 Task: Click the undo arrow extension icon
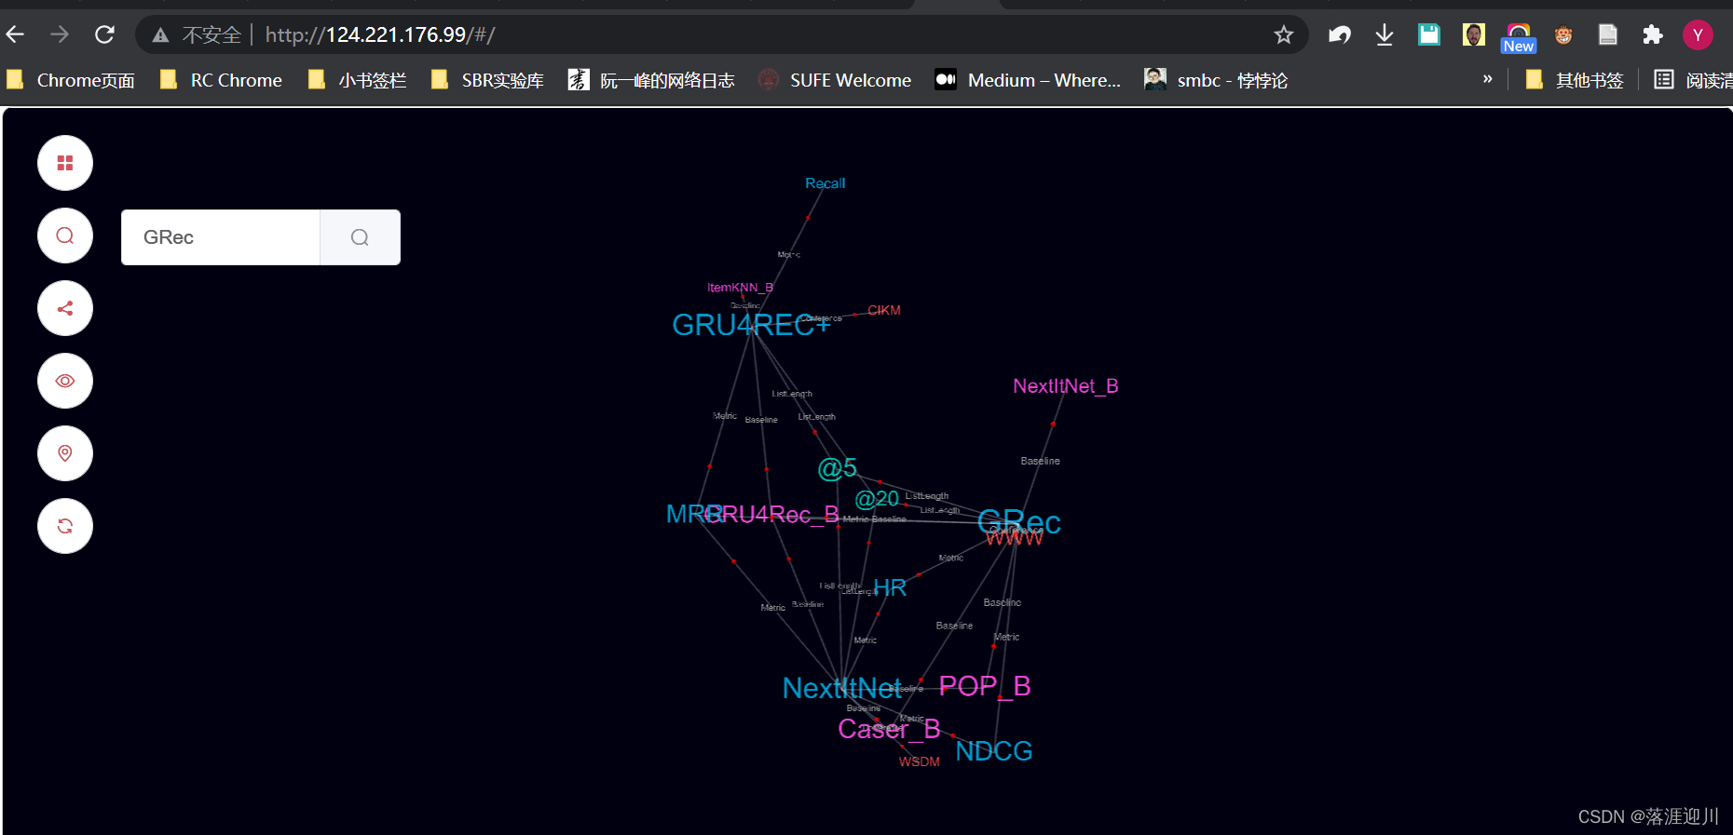(x=1340, y=35)
